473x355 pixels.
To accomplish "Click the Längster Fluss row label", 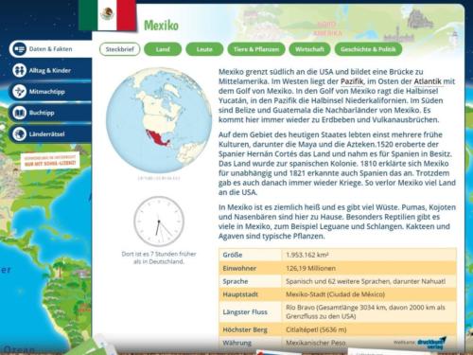I will pos(245,311).
